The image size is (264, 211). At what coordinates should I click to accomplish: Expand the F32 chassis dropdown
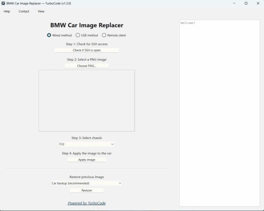(x=87, y=144)
